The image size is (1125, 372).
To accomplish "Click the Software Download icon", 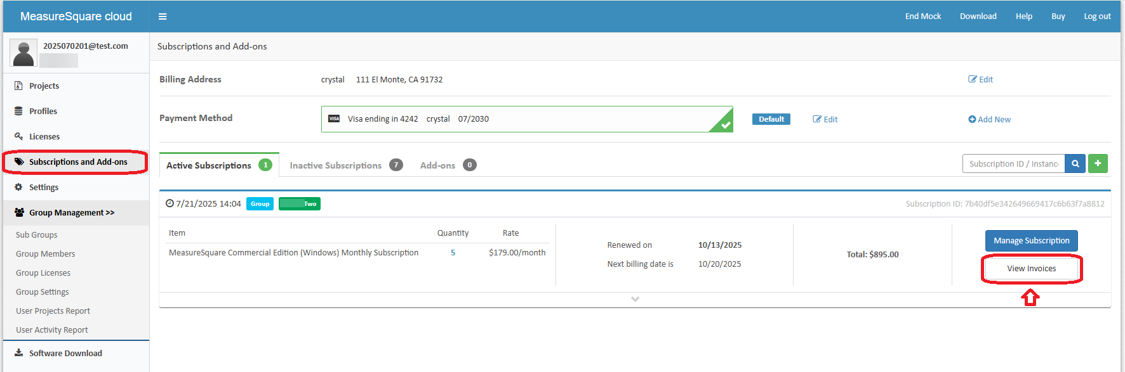I will [19, 353].
